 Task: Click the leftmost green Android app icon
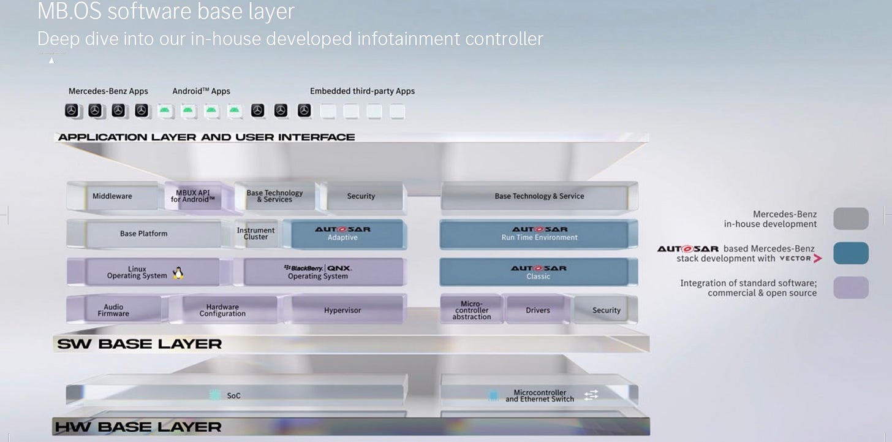point(164,111)
